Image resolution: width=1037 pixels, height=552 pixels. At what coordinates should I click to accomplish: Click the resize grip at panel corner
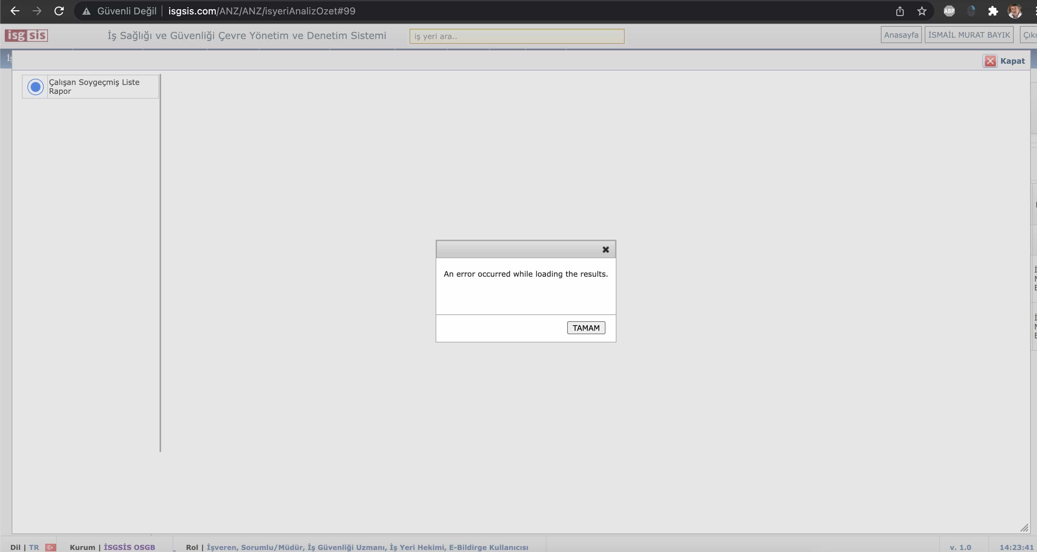coord(1024,528)
